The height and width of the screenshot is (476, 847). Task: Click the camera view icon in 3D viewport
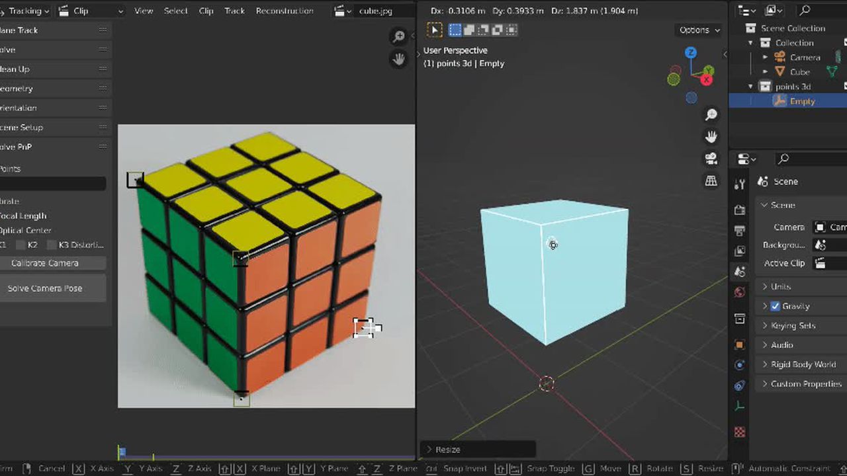(711, 159)
